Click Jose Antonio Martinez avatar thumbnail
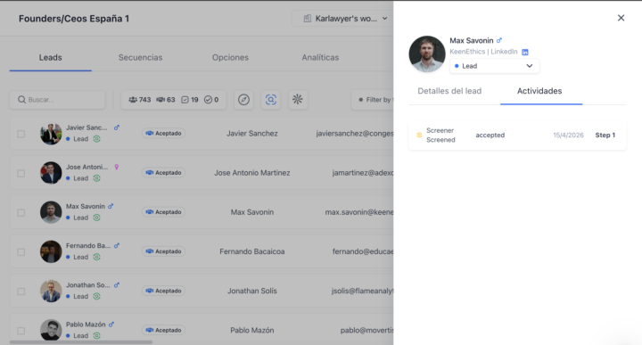 [x=51, y=173]
